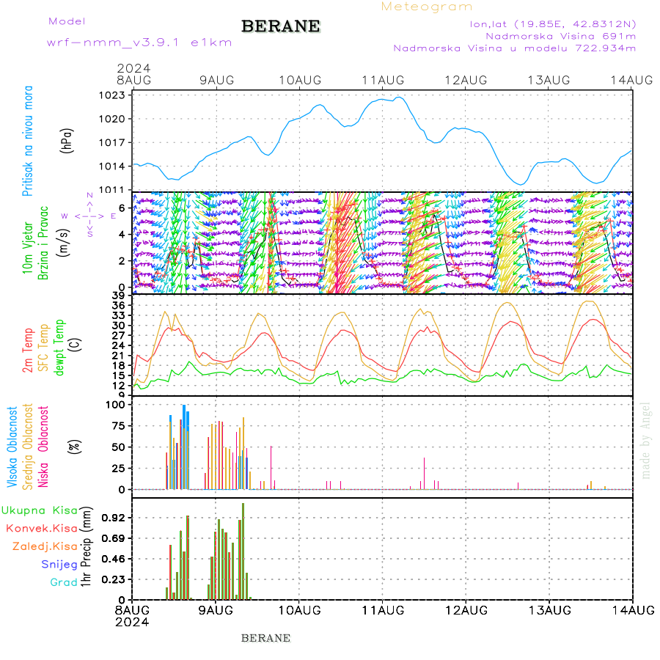The image size is (660, 660).
Task: Click the 0.69 precipitation tick value
Action: click(x=113, y=538)
